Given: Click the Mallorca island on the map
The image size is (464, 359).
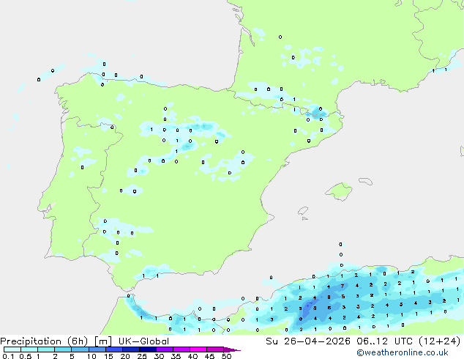Looking at the screenshot, I should pos(340,191).
